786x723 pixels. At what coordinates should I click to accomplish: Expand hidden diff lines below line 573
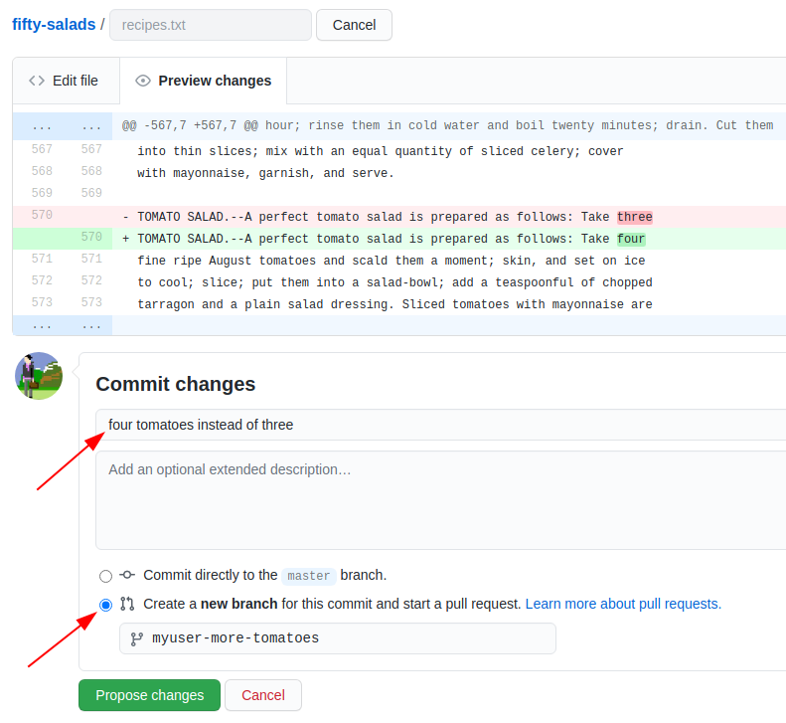(x=62, y=325)
